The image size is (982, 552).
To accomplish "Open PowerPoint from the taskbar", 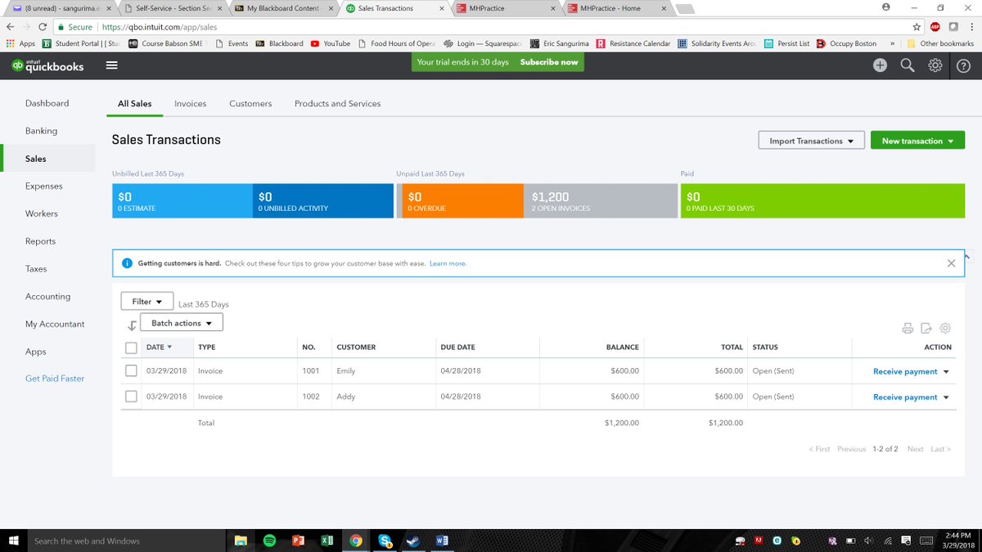I will coord(298,541).
